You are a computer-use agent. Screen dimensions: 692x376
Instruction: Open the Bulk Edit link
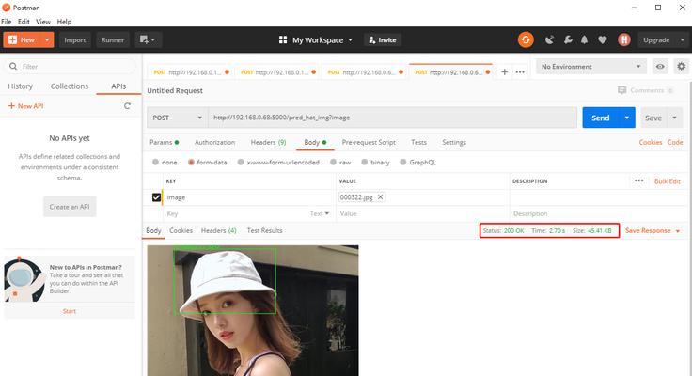pos(668,181)
